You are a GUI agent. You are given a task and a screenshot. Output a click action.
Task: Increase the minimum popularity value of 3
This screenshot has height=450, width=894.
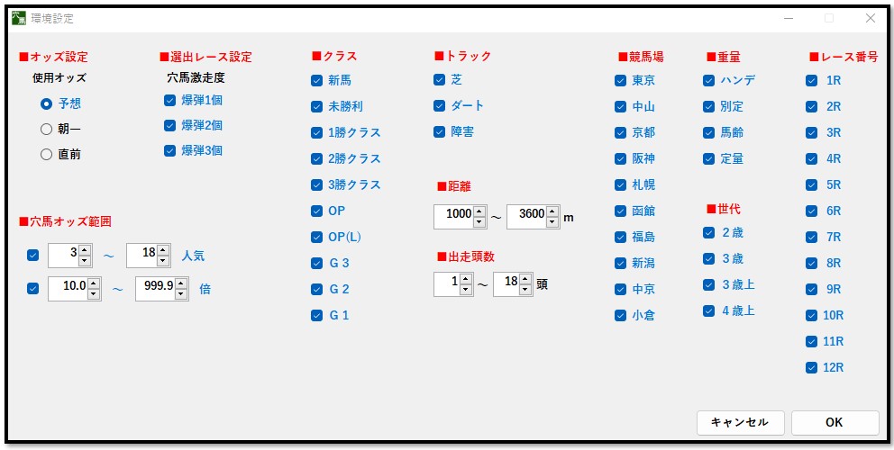[x=85, y=249]
